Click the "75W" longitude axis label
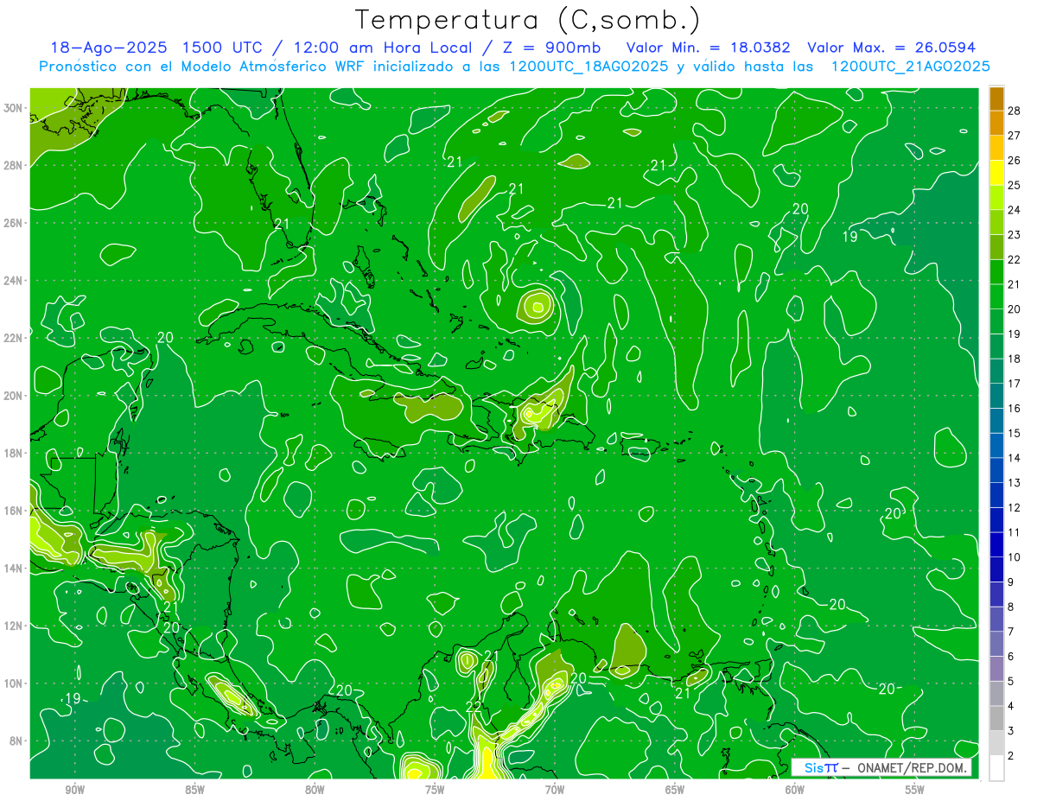The image size is (1037, 801). [435, 790]
